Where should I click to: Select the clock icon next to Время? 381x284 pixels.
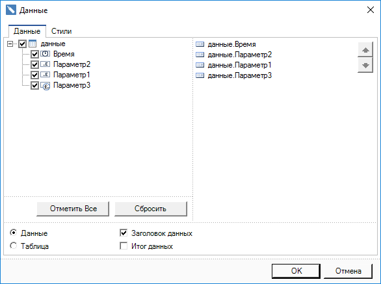tap(46, 54)
